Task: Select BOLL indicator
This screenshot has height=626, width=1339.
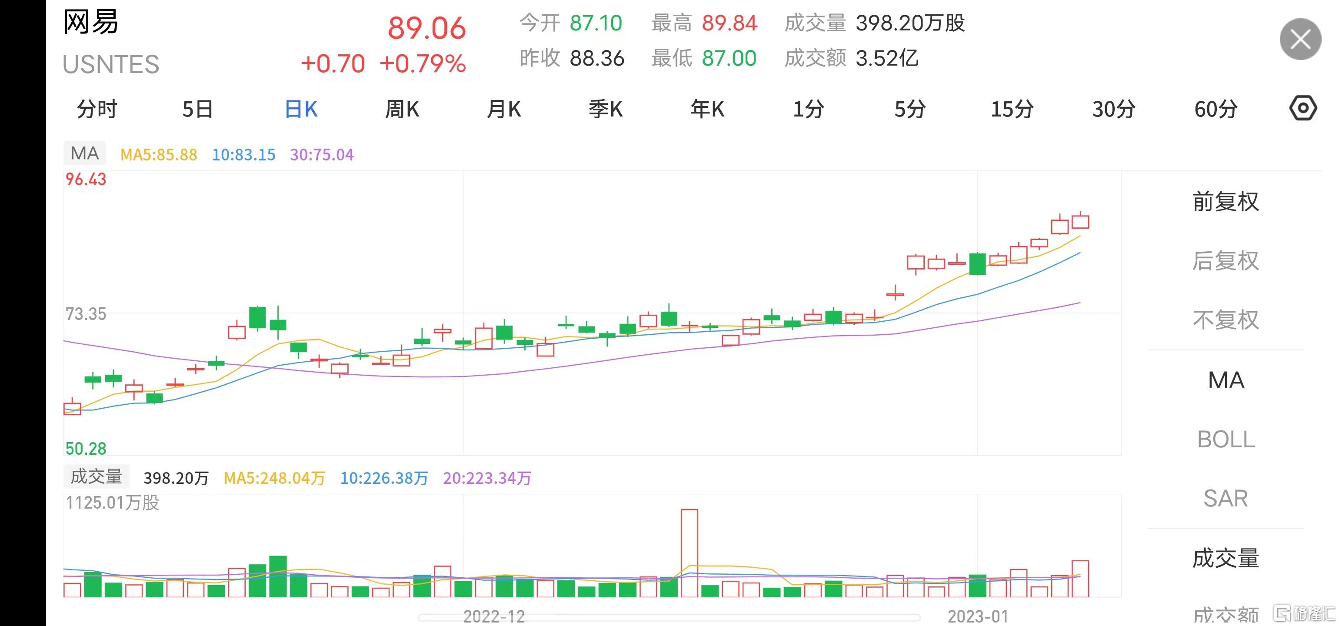Action: click(1226, 440)
